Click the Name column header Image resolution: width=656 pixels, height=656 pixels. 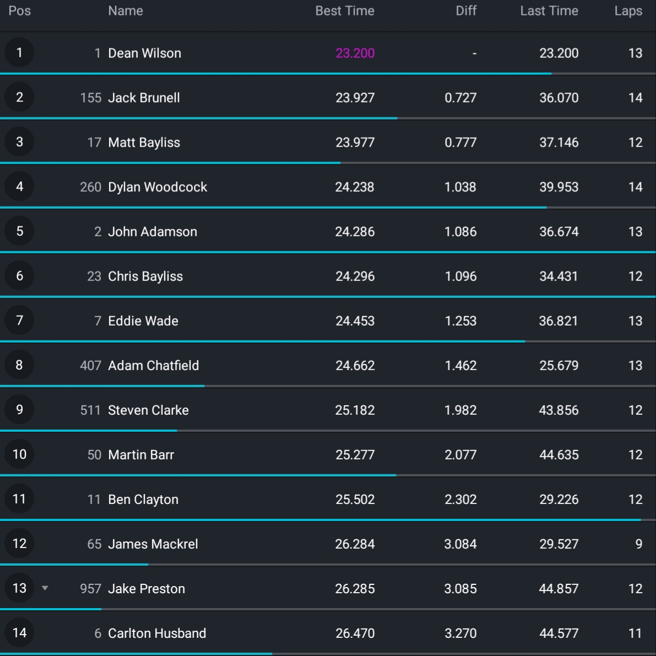point(126,11)
